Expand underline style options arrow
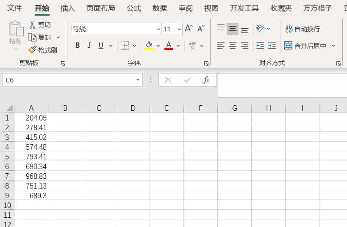This screenshot has width=347, height=227. click(x=111, y=46)
